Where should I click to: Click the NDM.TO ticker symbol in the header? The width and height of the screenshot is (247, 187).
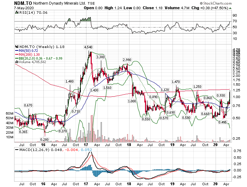click(x=23, y=3)
